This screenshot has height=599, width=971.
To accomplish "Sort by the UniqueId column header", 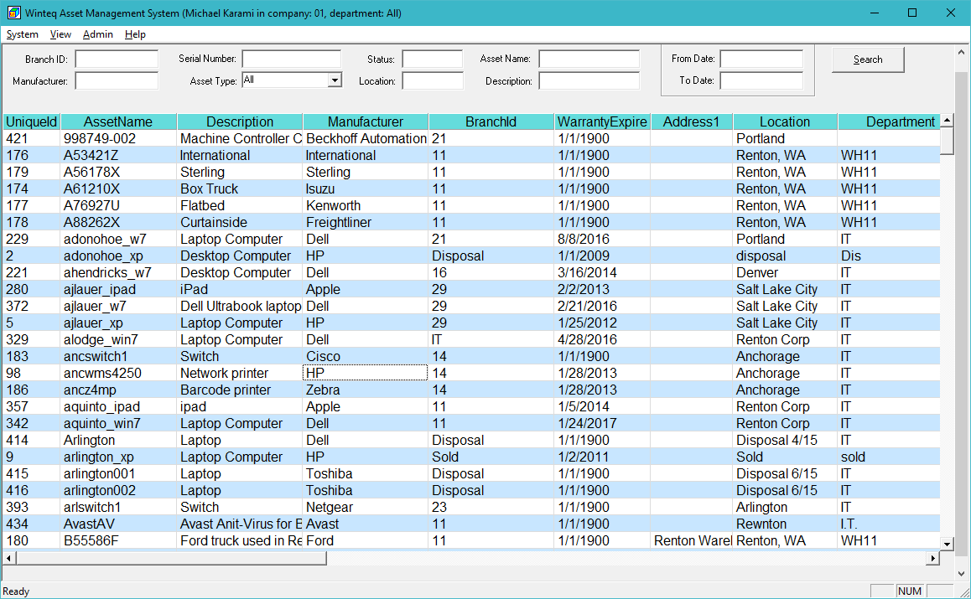I will (32, 122).
